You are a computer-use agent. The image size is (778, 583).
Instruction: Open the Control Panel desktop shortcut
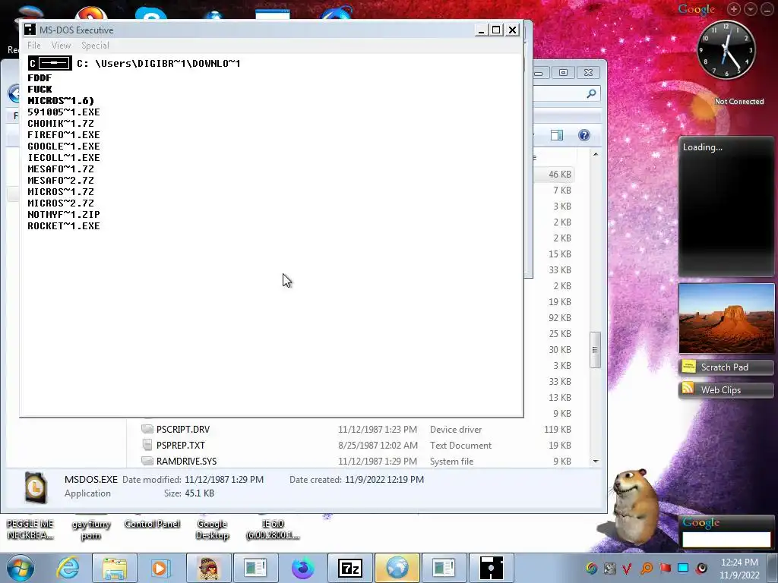click(x=152, y=524)
